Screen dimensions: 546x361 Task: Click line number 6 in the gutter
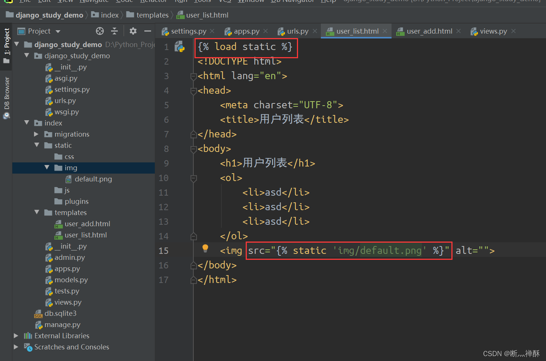pos(166,120)
